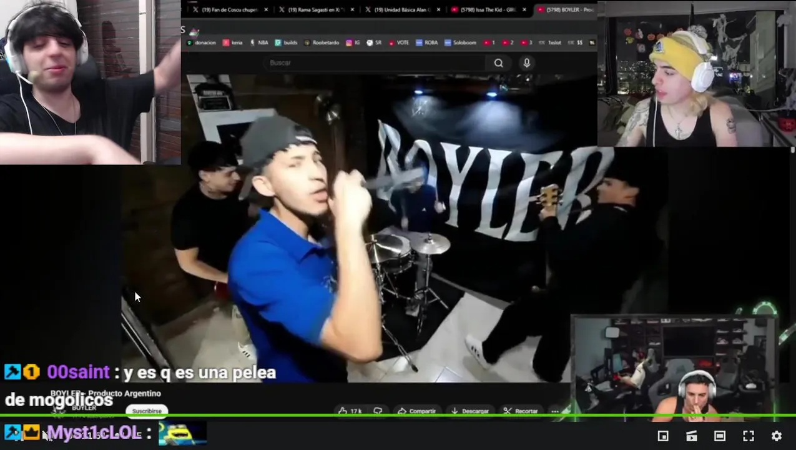Click the magnifier search icon
796x450 pixels.
(498, 62)
